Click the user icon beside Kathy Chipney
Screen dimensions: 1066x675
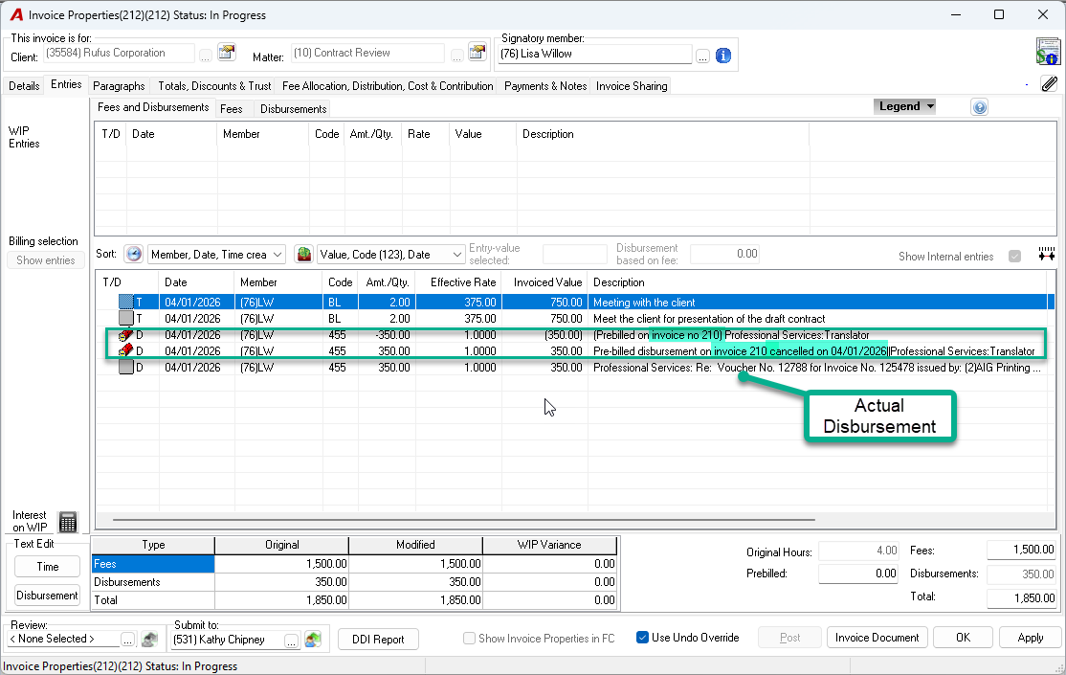coord(313,640)
